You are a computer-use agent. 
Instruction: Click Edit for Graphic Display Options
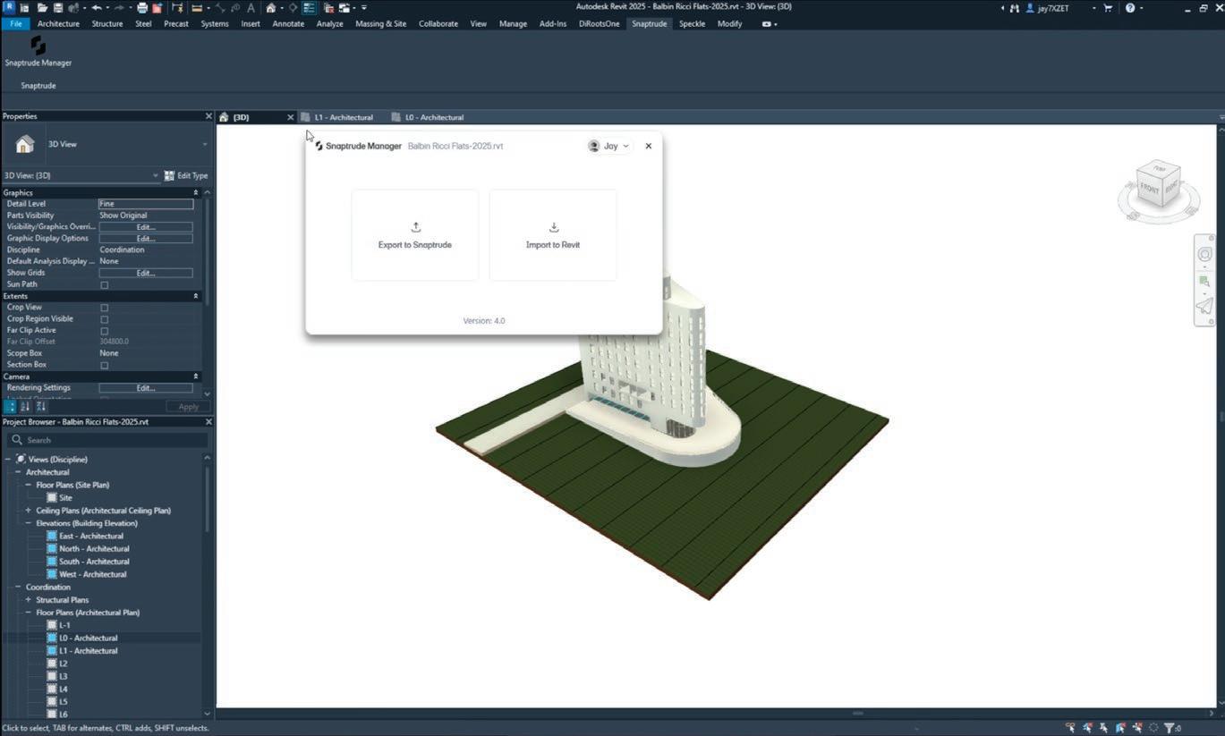(x=146, y=239)
